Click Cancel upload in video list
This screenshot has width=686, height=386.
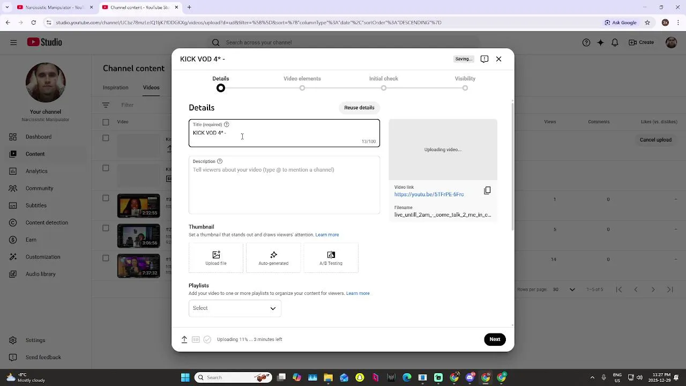pos(655,140)
